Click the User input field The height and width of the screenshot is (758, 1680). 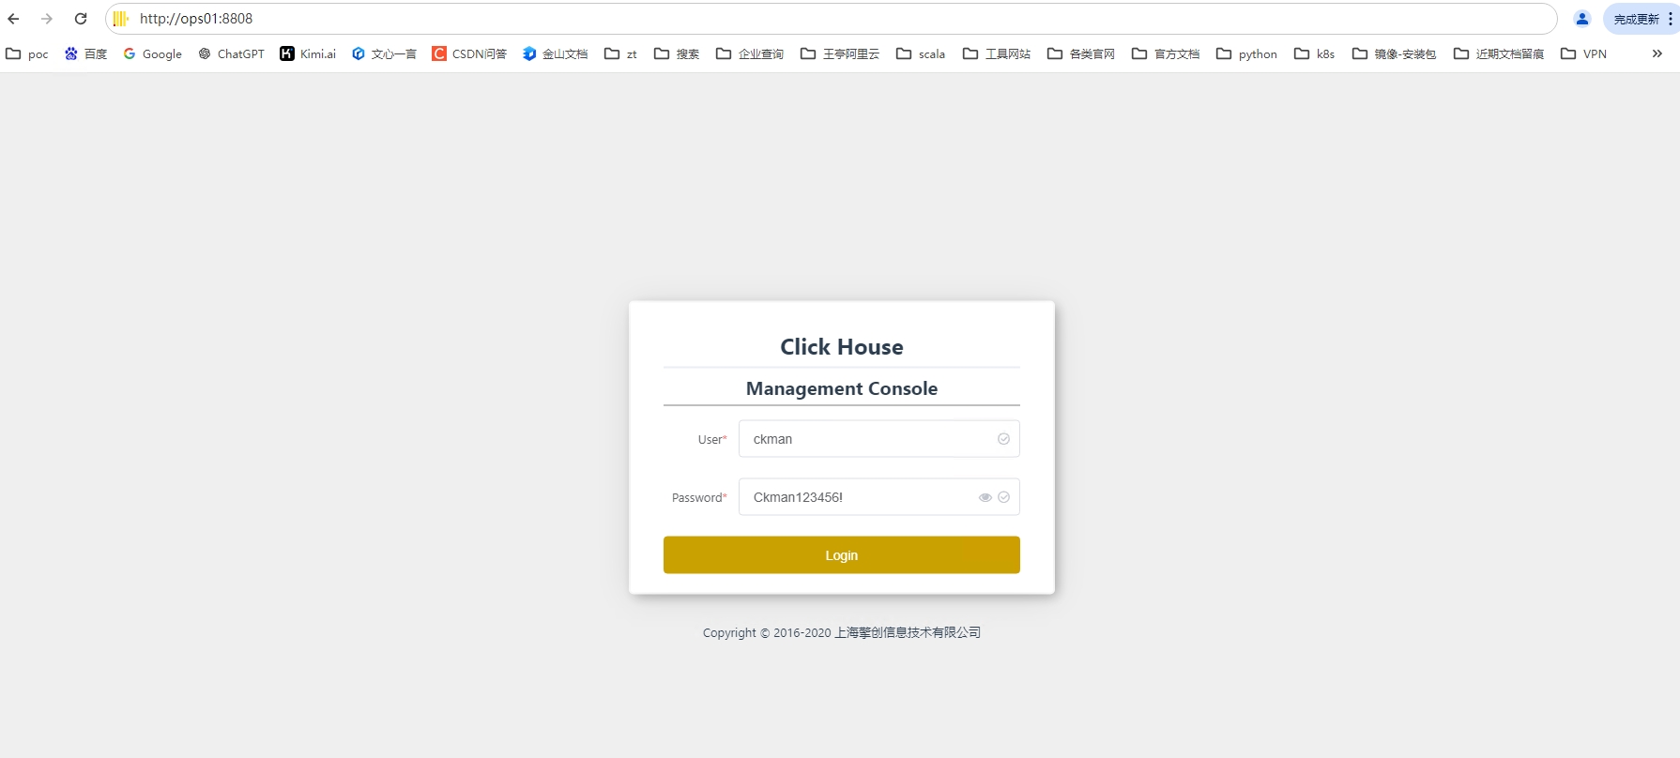click(x=878, y=439)
